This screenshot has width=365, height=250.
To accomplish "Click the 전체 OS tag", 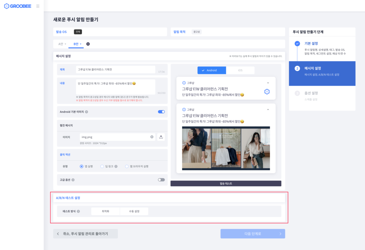I will 78,32.
